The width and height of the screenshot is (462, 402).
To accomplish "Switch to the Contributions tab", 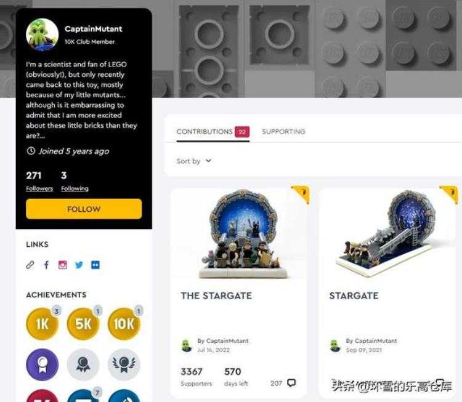I will [x=213, y=132].
